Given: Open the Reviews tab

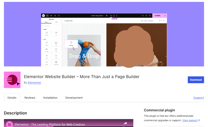Looking at the screenshot, I should 30,98.
